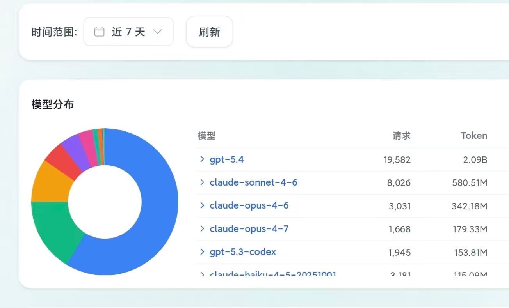Open the claude-sonnet-4-6 model link
This screenshot has height=308, width=509.
254,182
